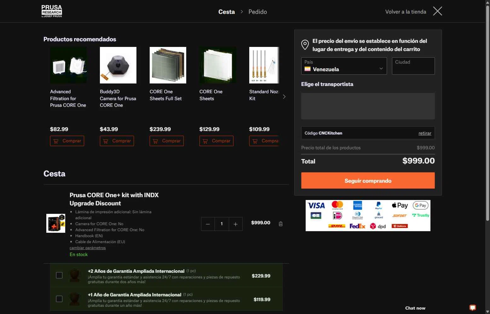Click the Trustly payment logo
The image size is (490, 314).
click(421, 215)
